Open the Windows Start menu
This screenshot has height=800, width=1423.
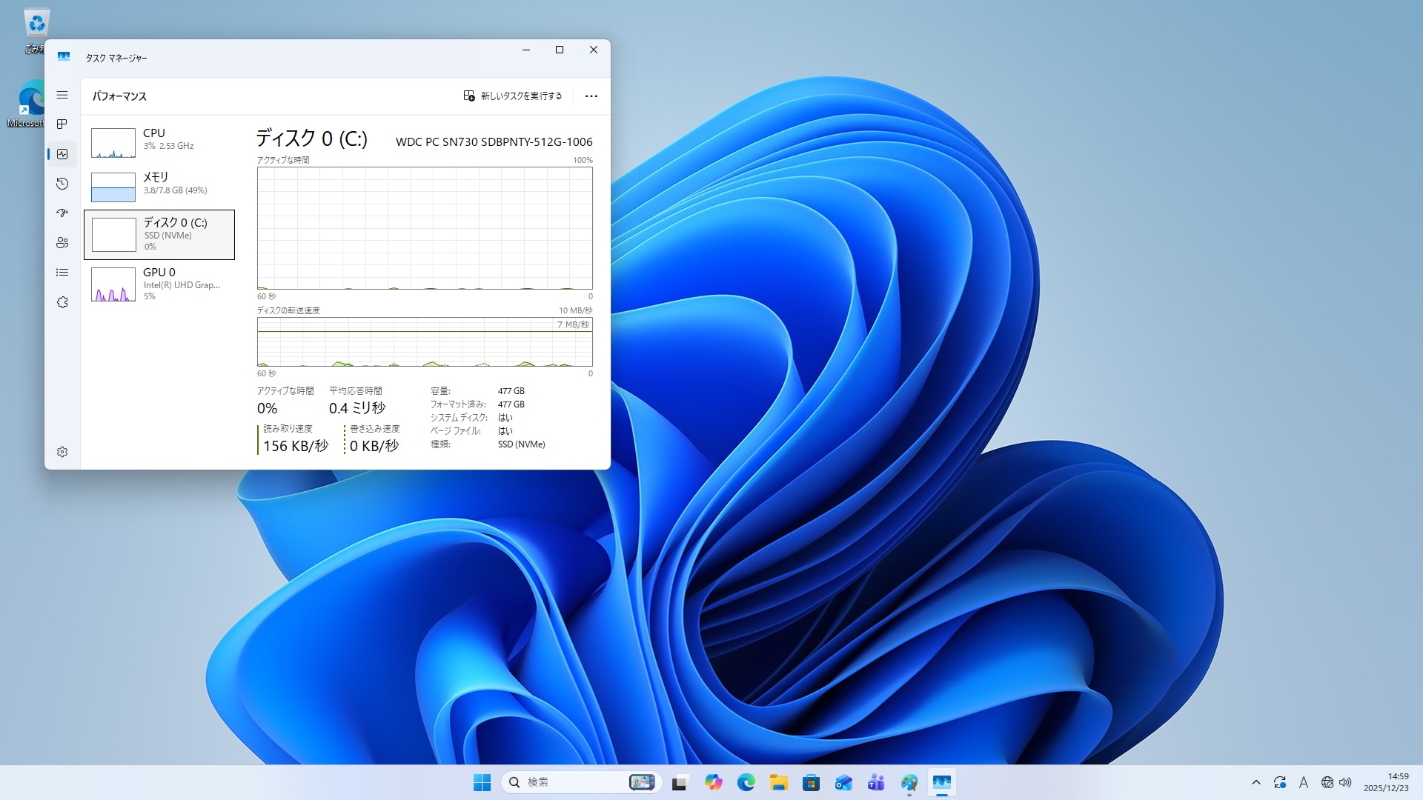(x=482, y=782)
